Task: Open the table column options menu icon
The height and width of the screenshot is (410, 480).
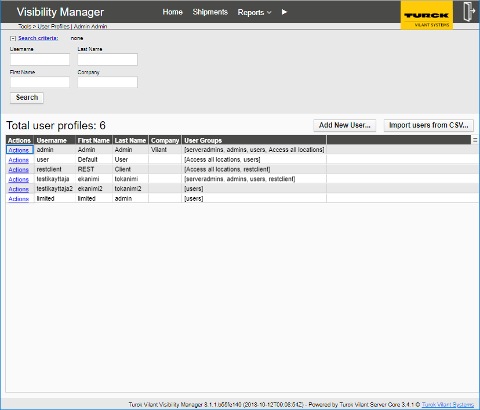Action: point(475,140)
